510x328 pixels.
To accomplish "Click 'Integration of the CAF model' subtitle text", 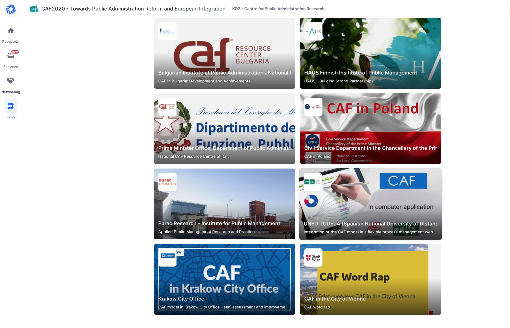I will tap(371, 232).
